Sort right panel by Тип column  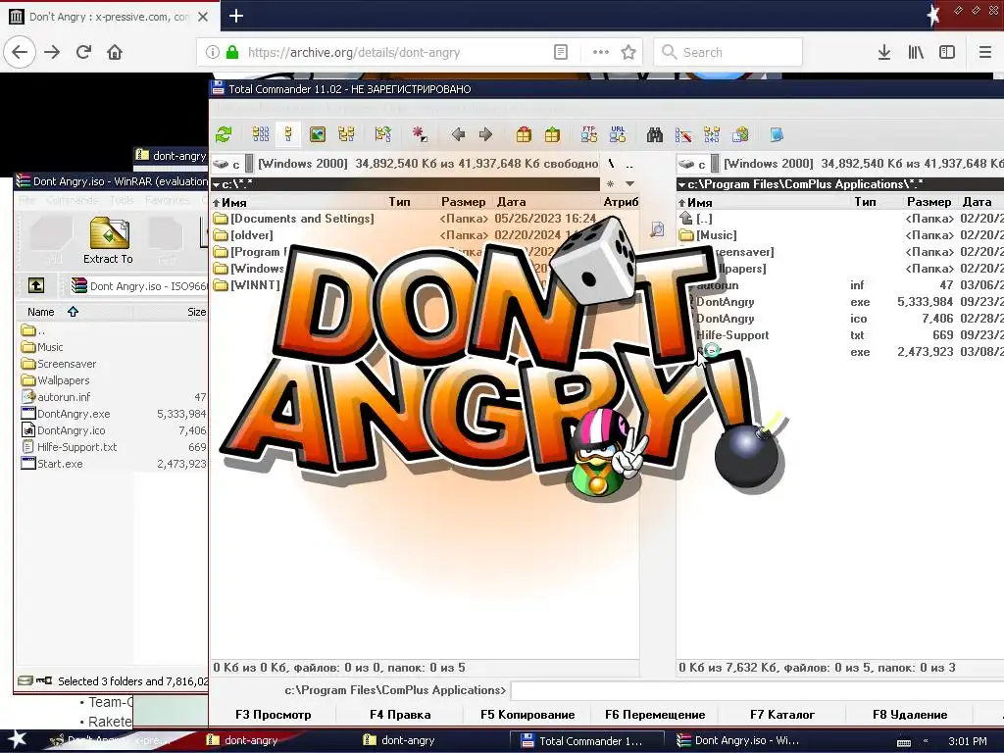tap(865, 202)
